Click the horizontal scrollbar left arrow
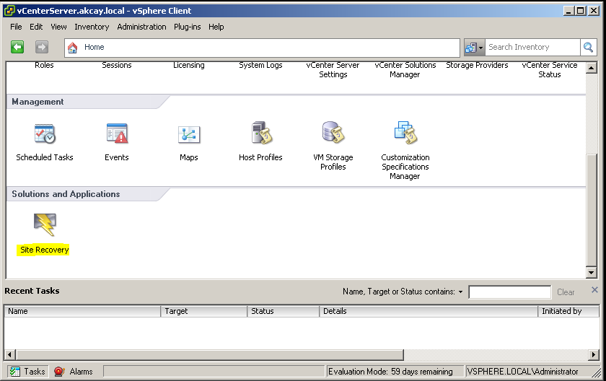606x381 pixels. point(9,354)
